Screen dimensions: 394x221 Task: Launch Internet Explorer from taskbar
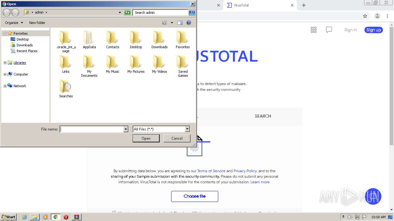click(24, 217)
